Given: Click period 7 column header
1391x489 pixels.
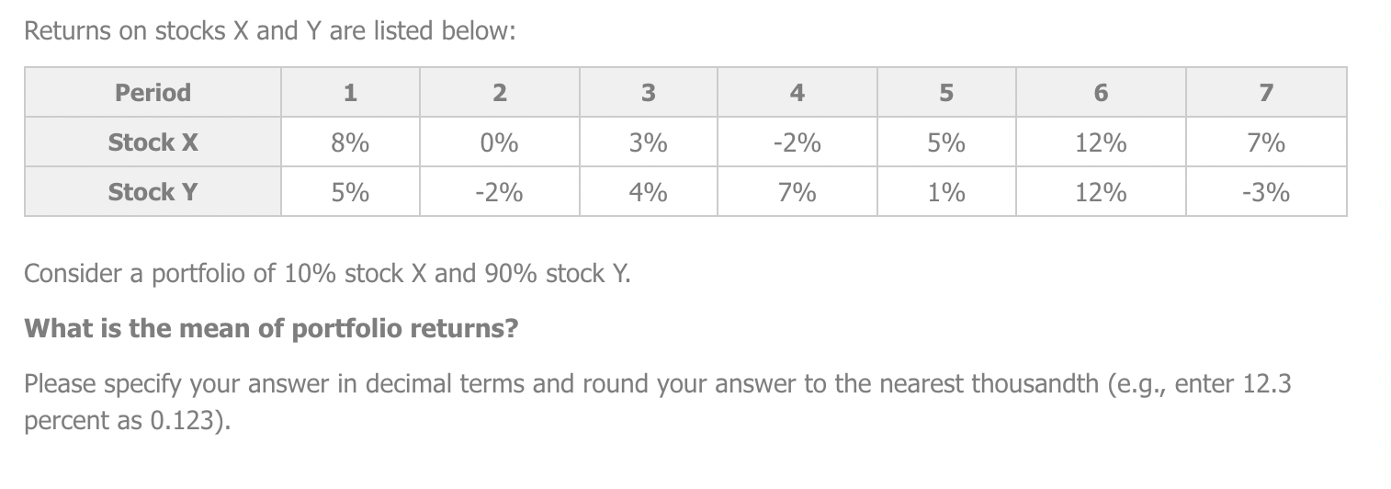Looking at the screenshot, I should coord(1266,92).
